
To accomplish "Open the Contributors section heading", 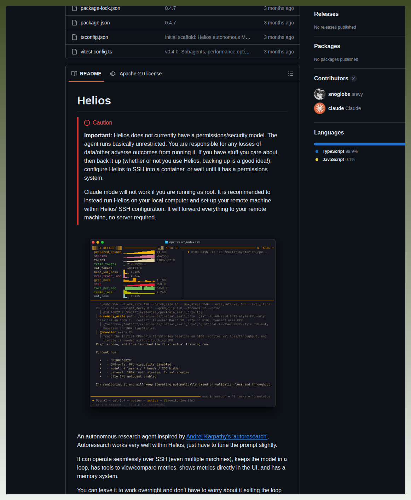I will point(331,79).
